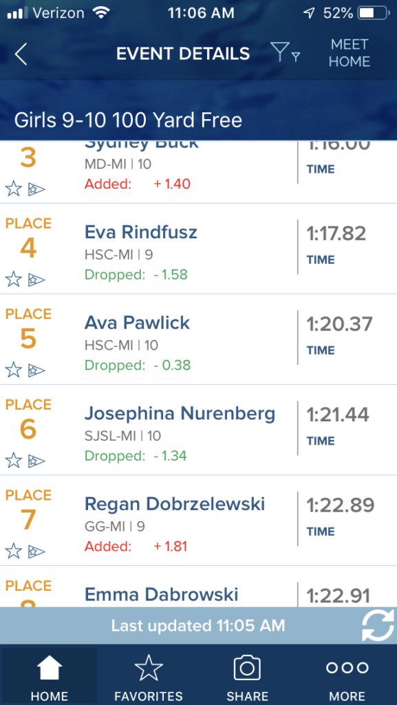This screenshot has width=397, height=705.
Task: Switch to the Home tab
Action: point(50,676)
